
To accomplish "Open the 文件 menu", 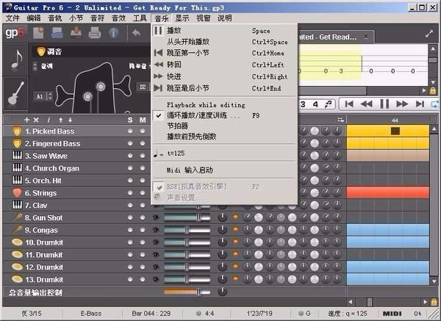I will (x=13, y=18).
